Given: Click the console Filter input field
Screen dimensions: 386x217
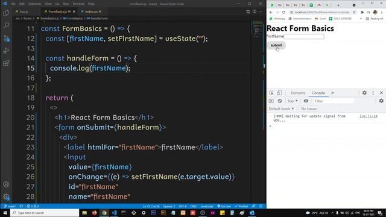Looking at the screenshot, I should [334, 101].
